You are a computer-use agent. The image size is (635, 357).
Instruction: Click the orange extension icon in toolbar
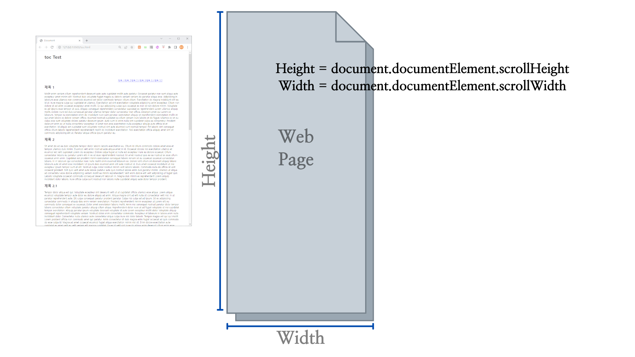pyautogui.click(x=139, y=47)
